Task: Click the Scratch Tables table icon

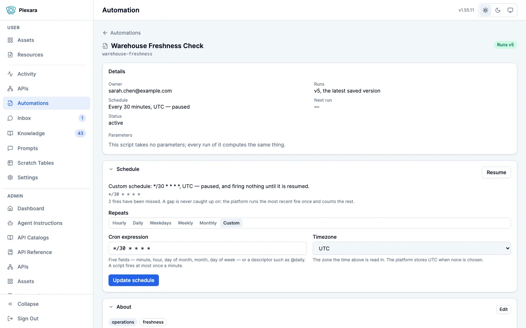Action: pyautogui.click(x=10, y=163)
